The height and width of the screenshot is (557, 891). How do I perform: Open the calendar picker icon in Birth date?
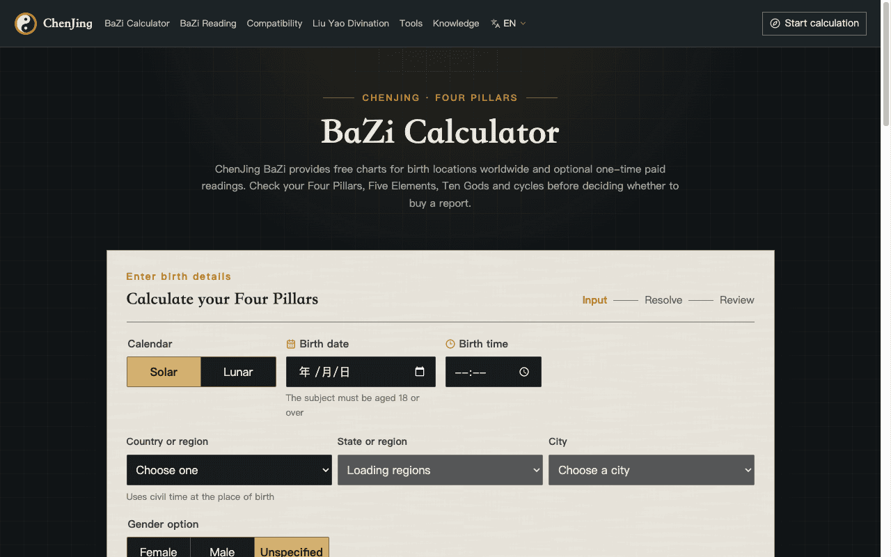[420, 372]
